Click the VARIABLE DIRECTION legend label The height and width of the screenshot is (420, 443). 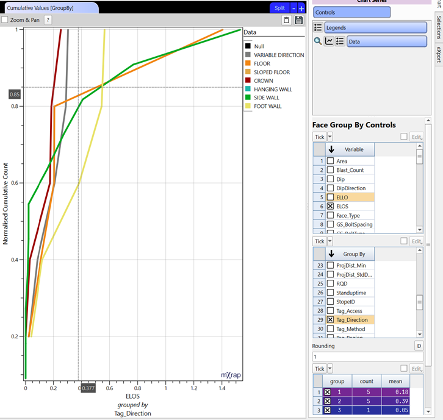279,55
